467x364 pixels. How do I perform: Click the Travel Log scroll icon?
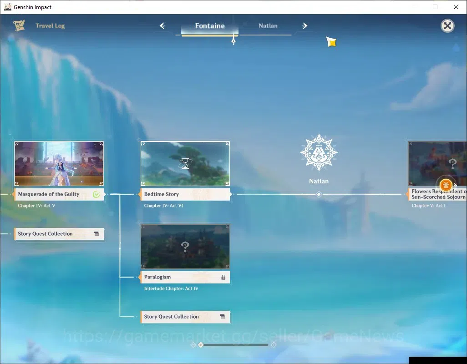tap(19, 25)
